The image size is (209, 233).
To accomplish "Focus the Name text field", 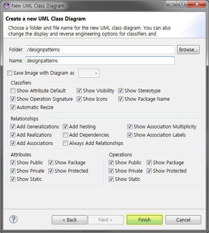I will 100,61.
